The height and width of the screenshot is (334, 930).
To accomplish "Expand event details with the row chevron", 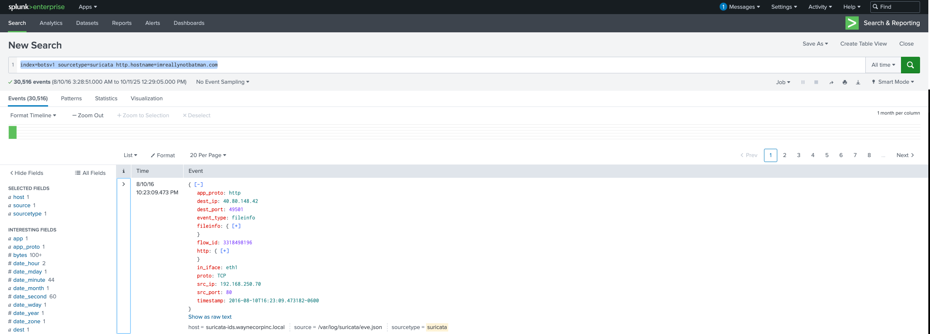I will [124, 184].
